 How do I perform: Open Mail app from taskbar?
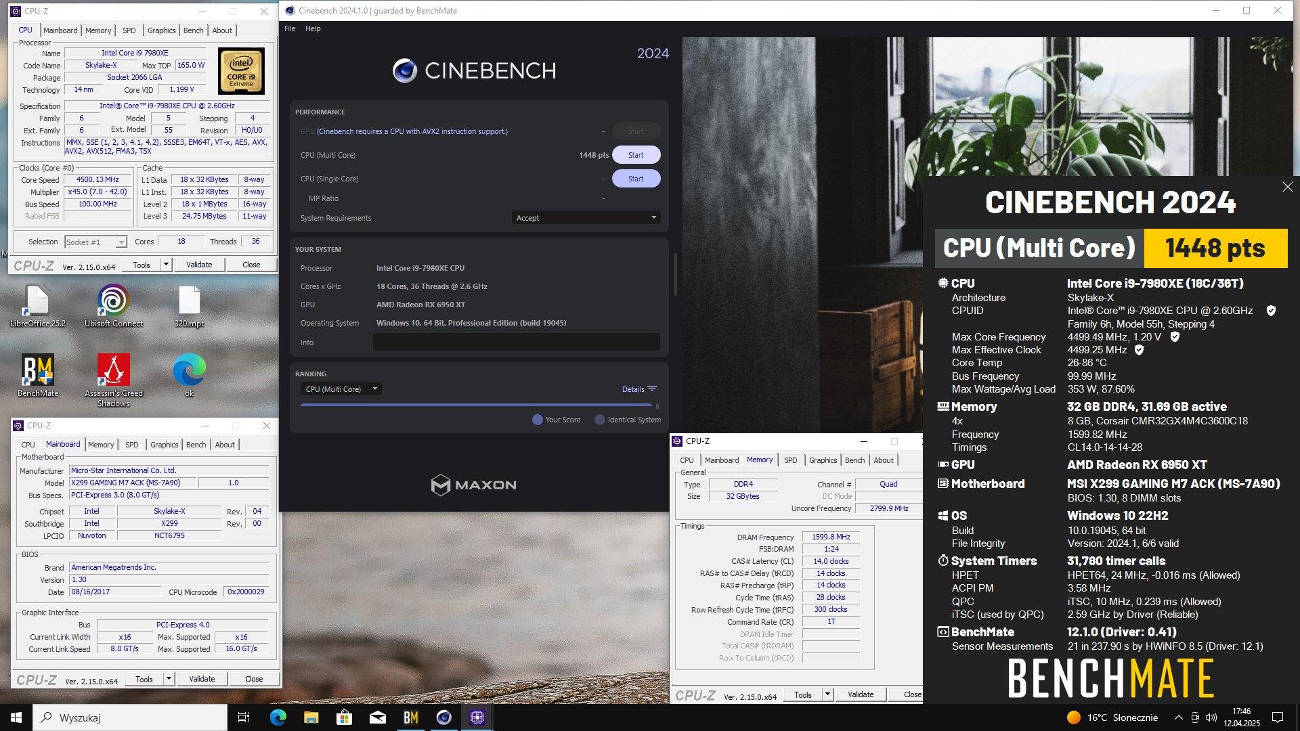pos(378,717)
